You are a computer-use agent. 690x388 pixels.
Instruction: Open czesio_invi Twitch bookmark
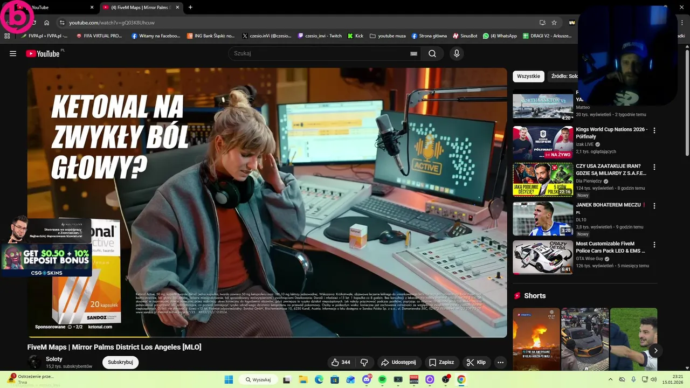coord(320,36)
